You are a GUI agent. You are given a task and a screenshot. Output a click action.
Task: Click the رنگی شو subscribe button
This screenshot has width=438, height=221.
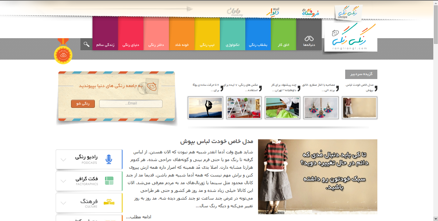83,104
